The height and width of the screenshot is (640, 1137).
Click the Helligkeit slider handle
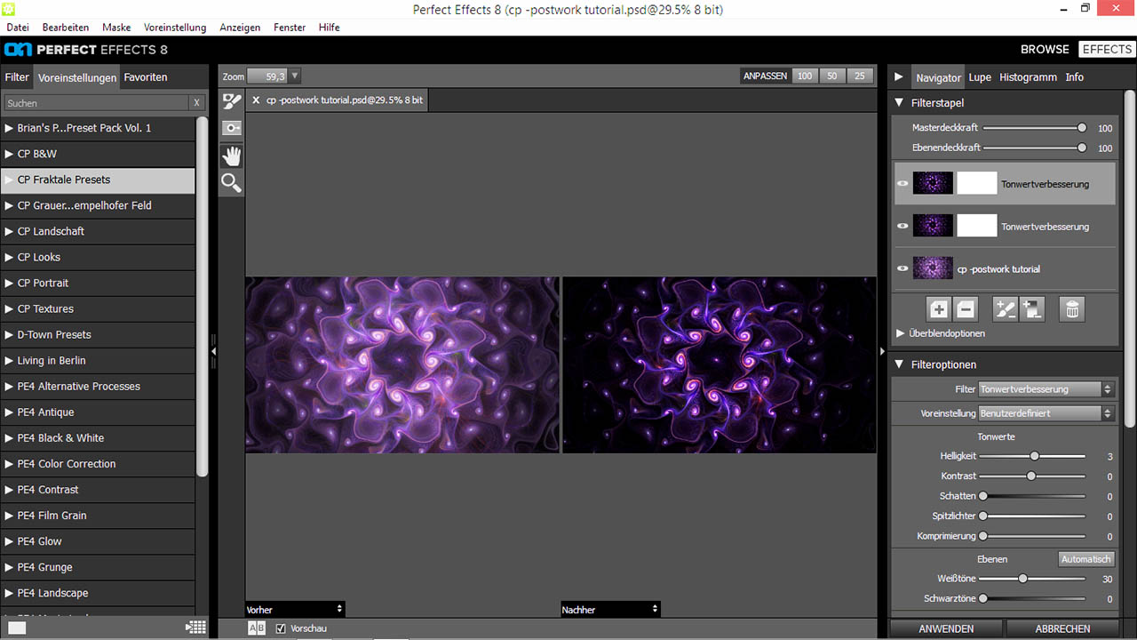tap(1034, 456)
